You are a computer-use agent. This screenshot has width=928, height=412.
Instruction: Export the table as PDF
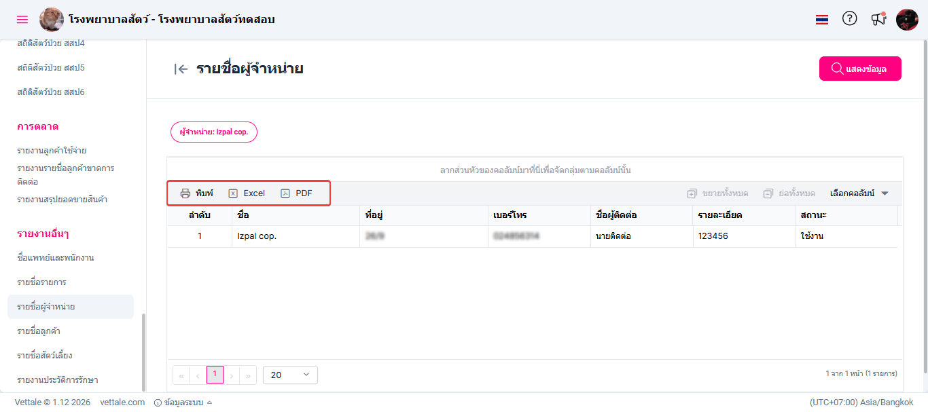(297, 193)
